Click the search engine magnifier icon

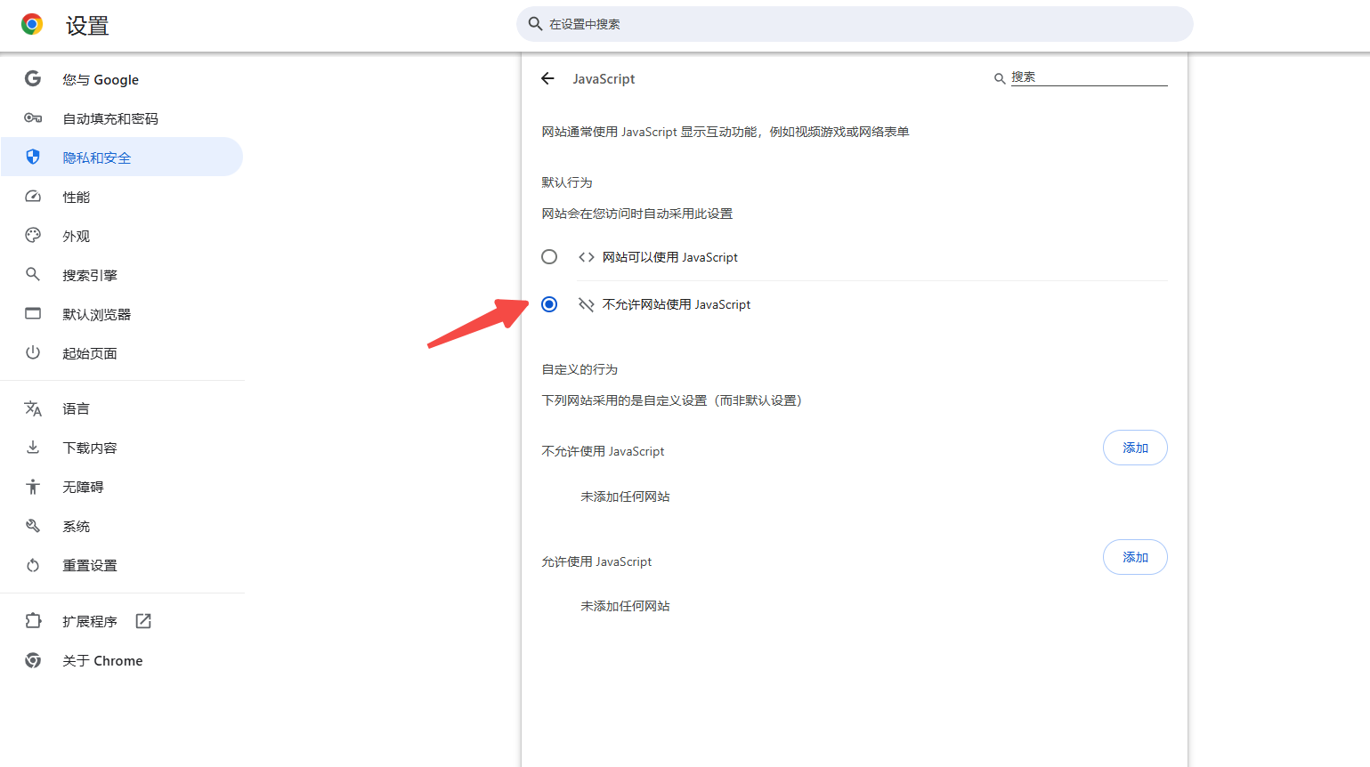click(x=33, y=274)
